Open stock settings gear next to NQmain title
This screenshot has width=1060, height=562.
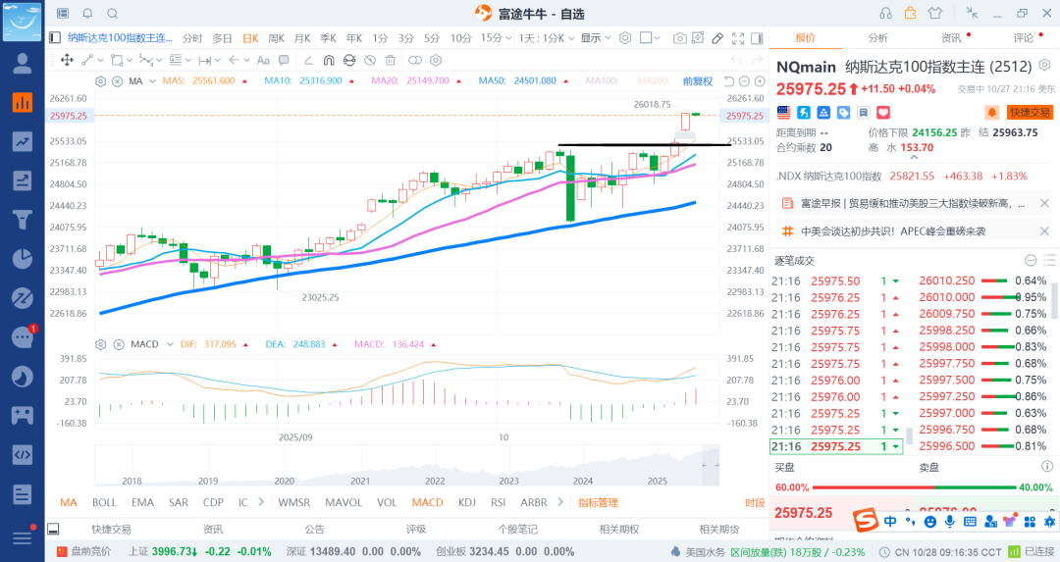1044,65
